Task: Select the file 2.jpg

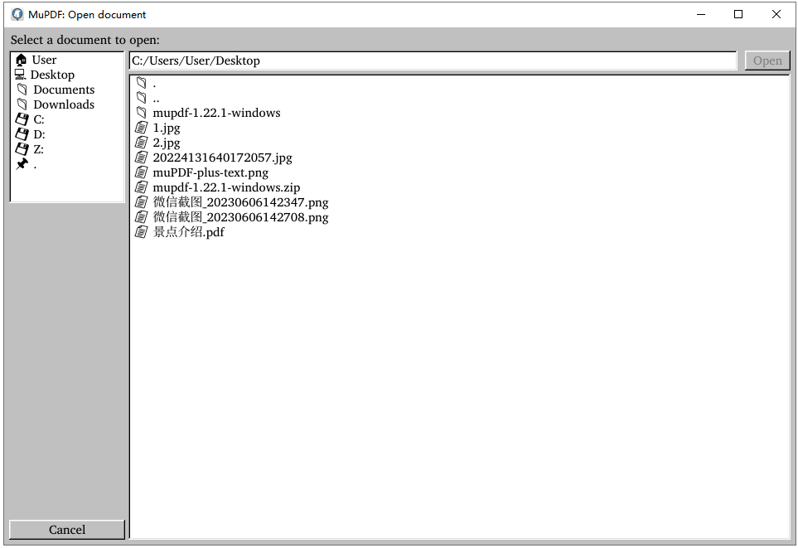Action: coord(166,143)
